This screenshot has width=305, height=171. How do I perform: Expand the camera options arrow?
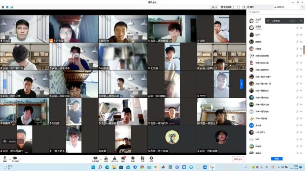click(x=20, y=159)
